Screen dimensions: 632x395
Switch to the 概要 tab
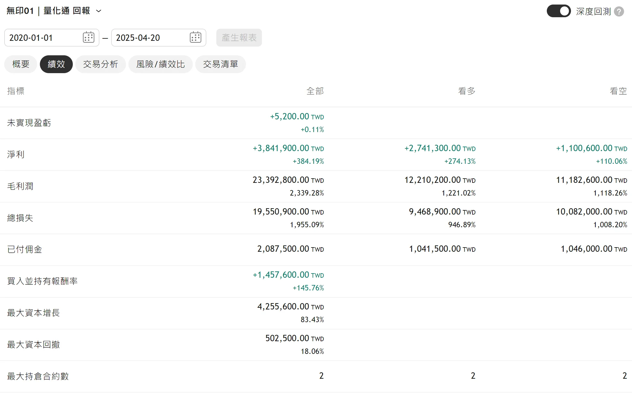[21, 64]
